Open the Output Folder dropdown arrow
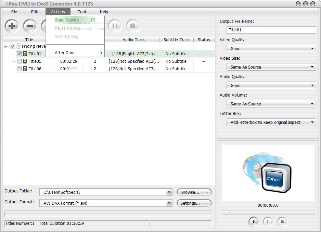Screen dimensions: 321x232 coord(169,192)
